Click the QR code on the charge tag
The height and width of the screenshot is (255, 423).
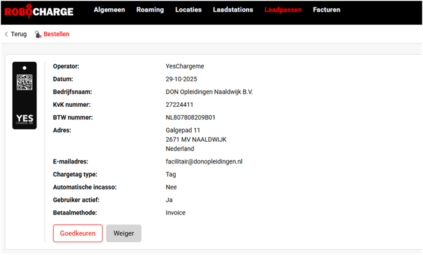24,82
